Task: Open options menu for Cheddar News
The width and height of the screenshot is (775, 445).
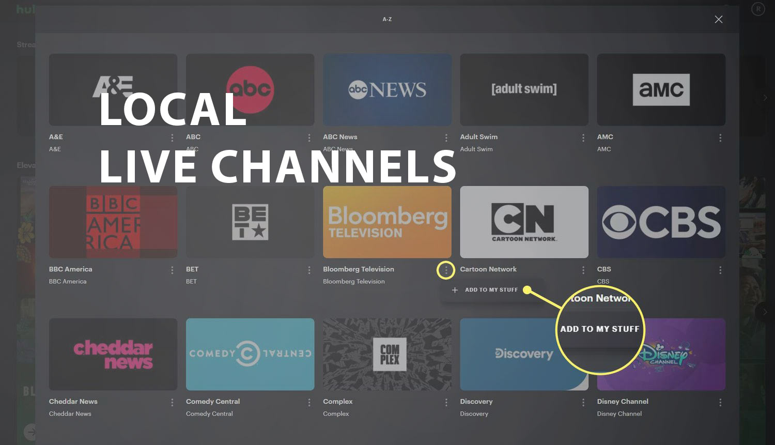Action: click(x=172, y=402)
